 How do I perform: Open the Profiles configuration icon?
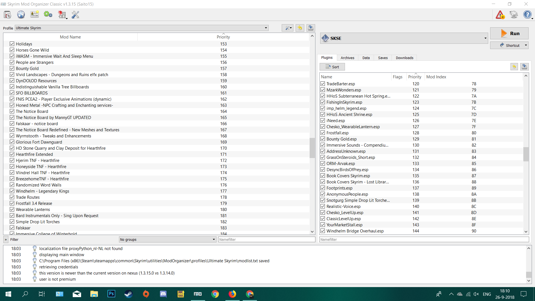tap(35, 14)
